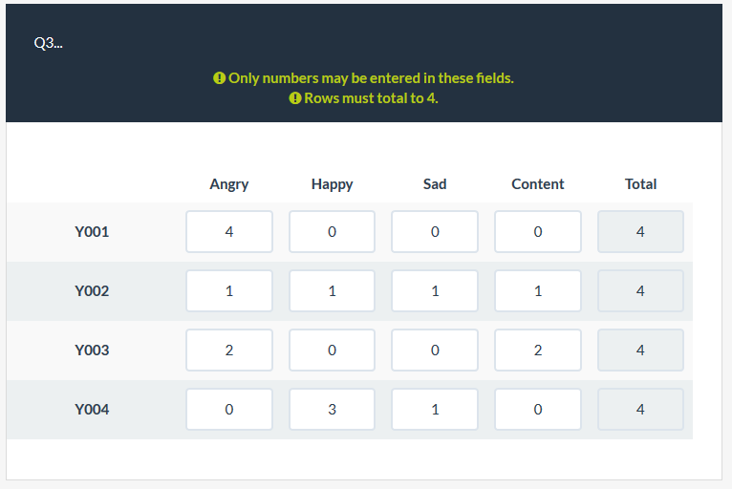This screenshot has height=489, width=732.
Task: Select the Sad input for Y004
Action: [x=435, y=410]
